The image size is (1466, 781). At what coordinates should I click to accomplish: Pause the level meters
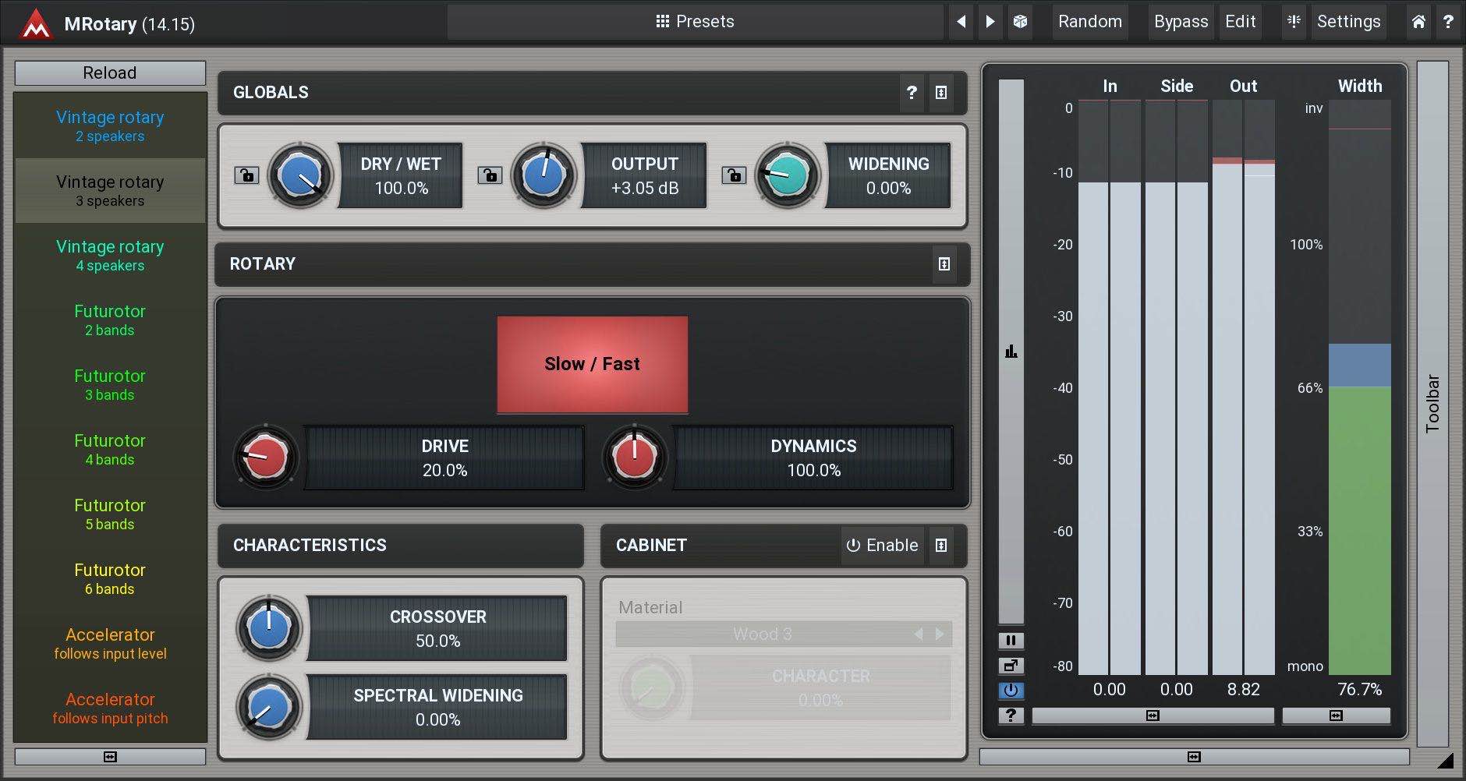pyautogui.click(x=1011, y=641)
